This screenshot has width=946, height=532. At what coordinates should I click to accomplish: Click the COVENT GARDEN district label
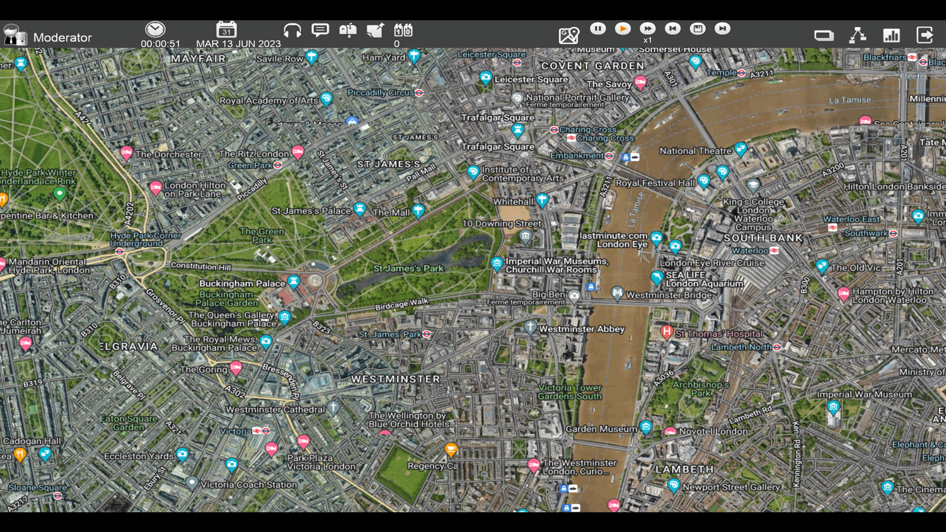[x=593, y=66]
